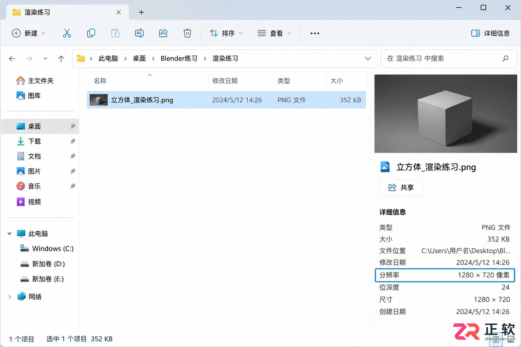Click the search magnifier icon
The image size is (521, 347).
505,59
